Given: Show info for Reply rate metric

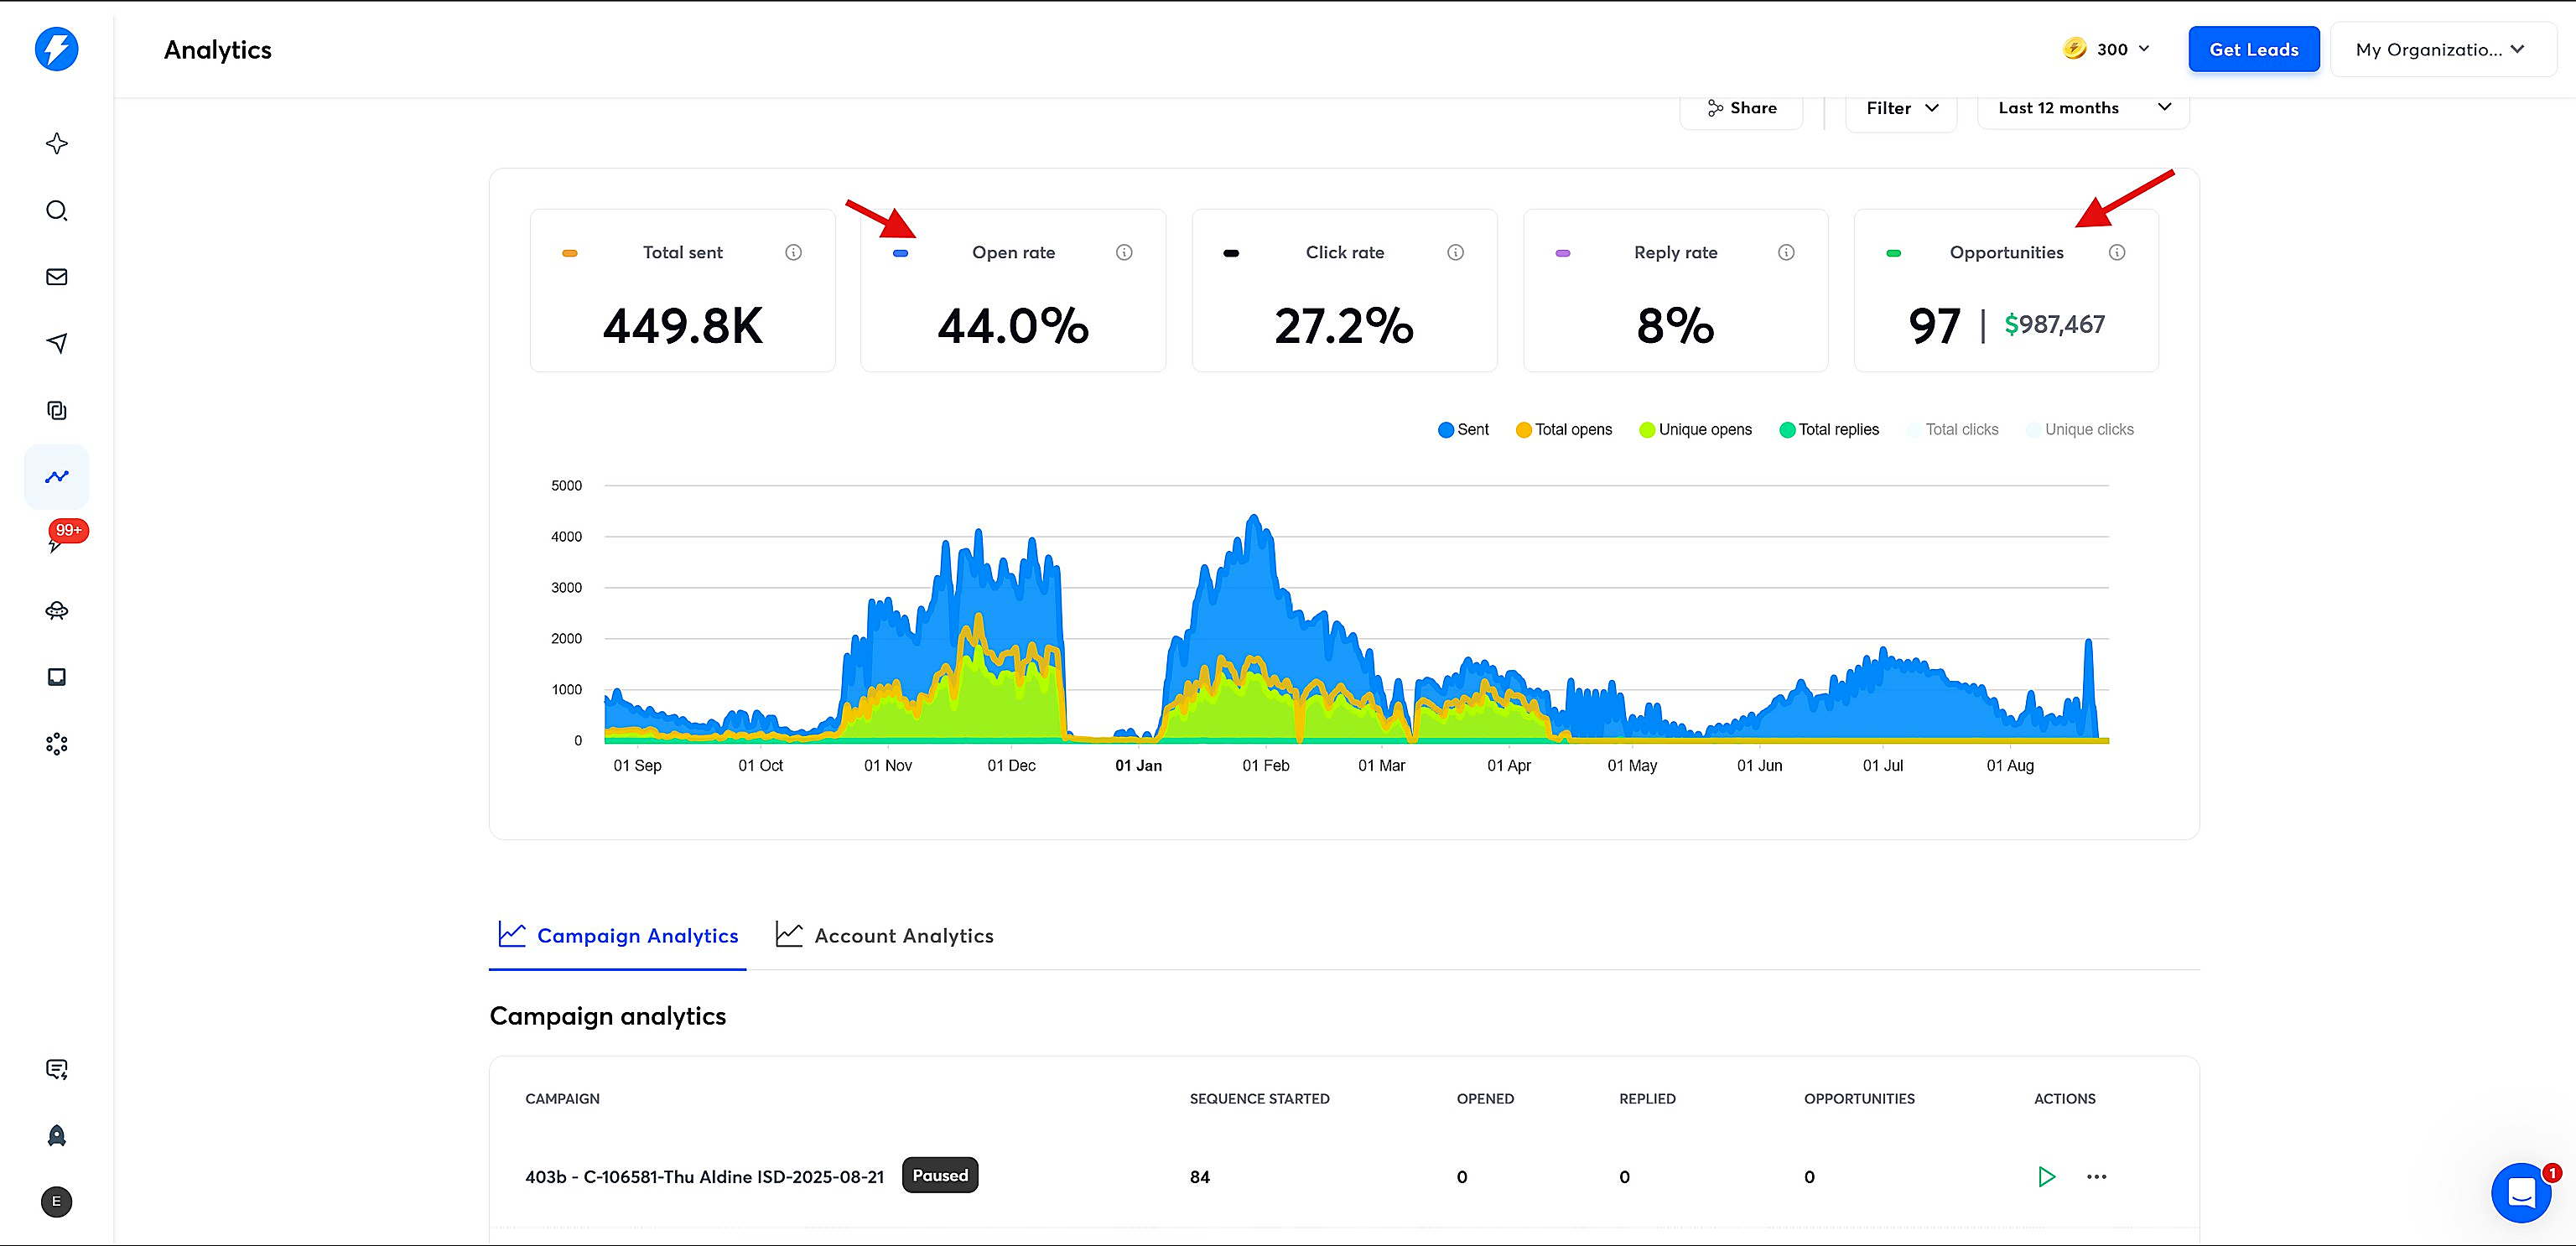Looking at the screenshot, I should click(1786, 252).
